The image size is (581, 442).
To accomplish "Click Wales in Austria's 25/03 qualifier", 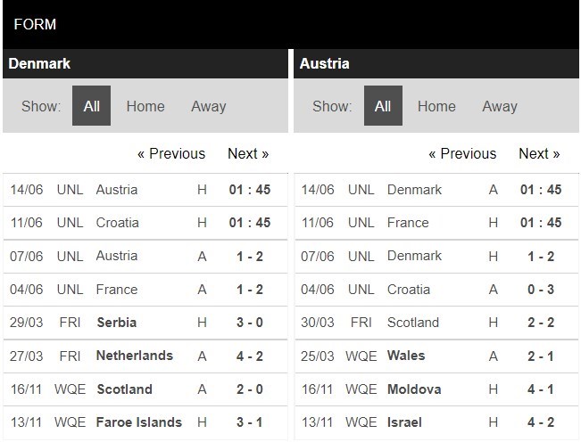I will coord(406,356).
